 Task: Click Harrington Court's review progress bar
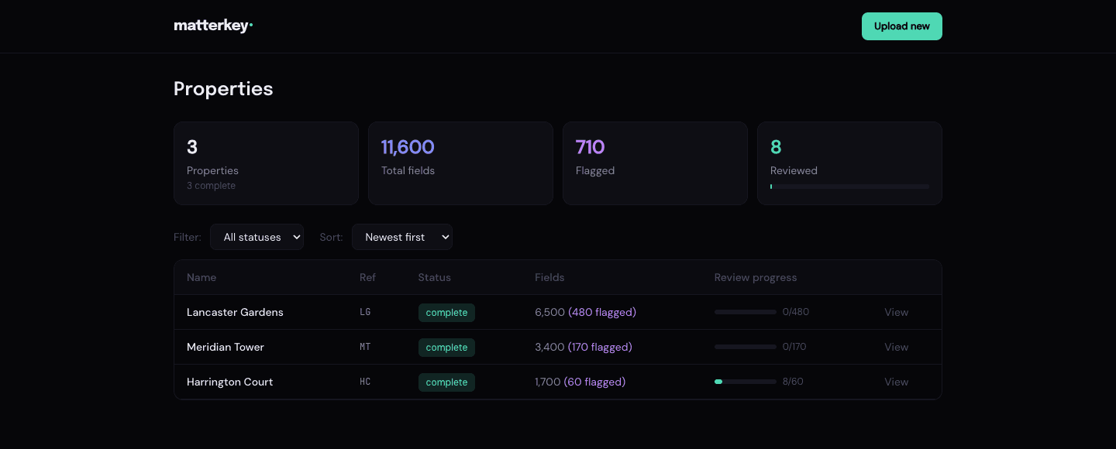pos(745,382)
